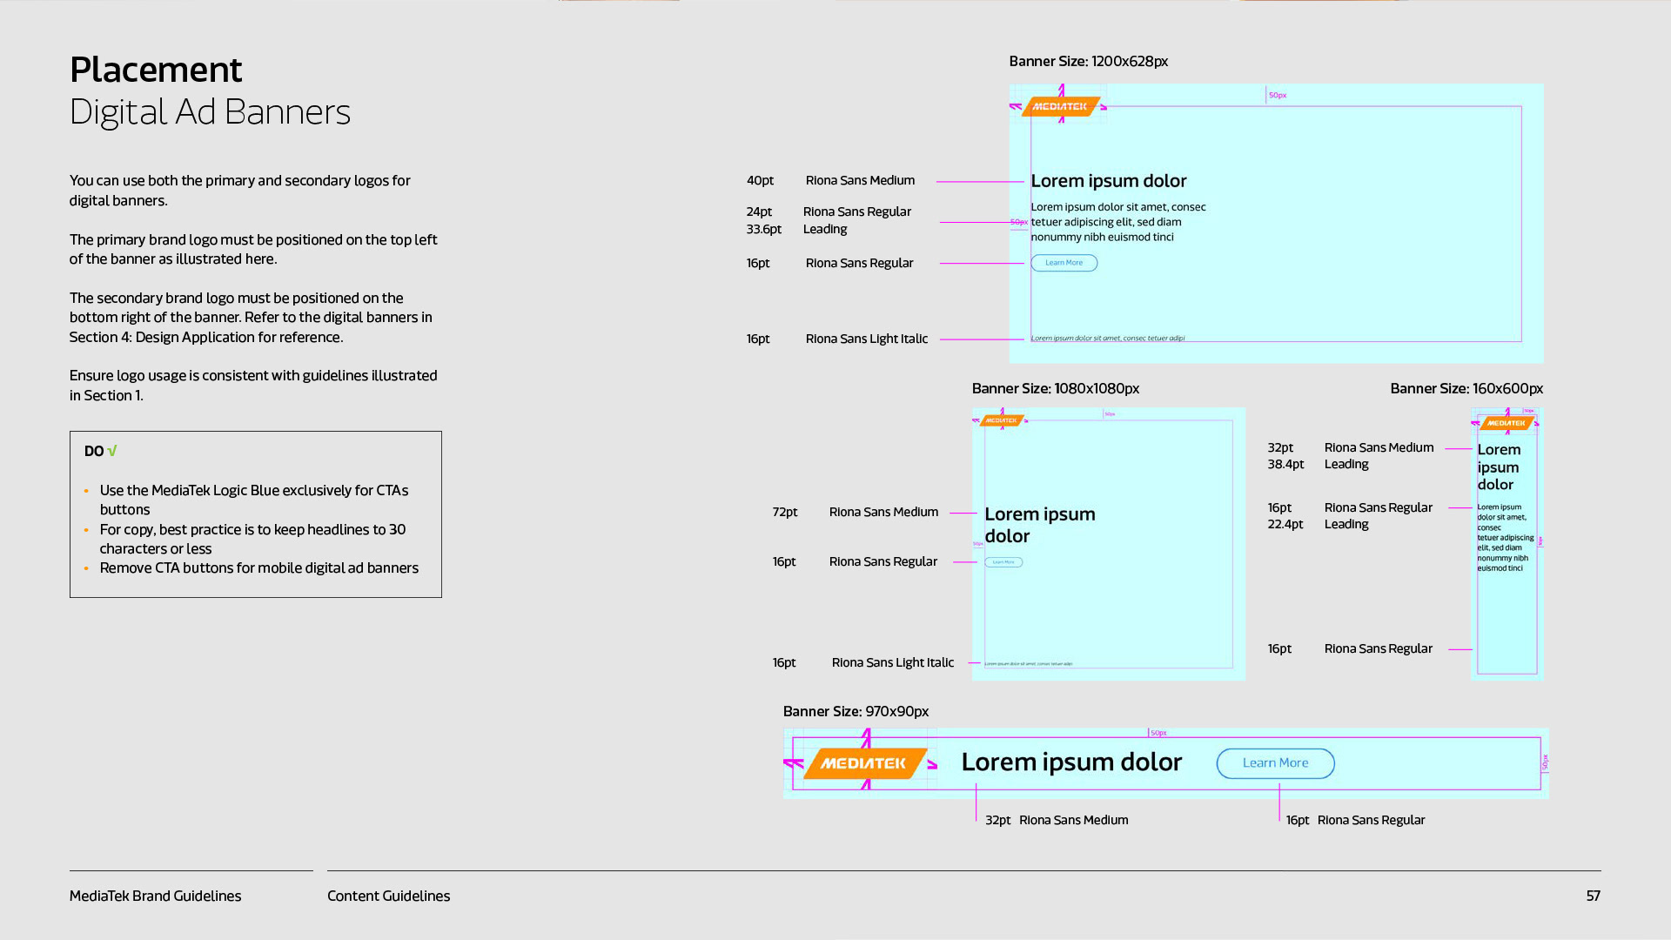Click '72pt' label for square banner
The height and width of the screenshot is (940, 1671).
tap(784, 512)
